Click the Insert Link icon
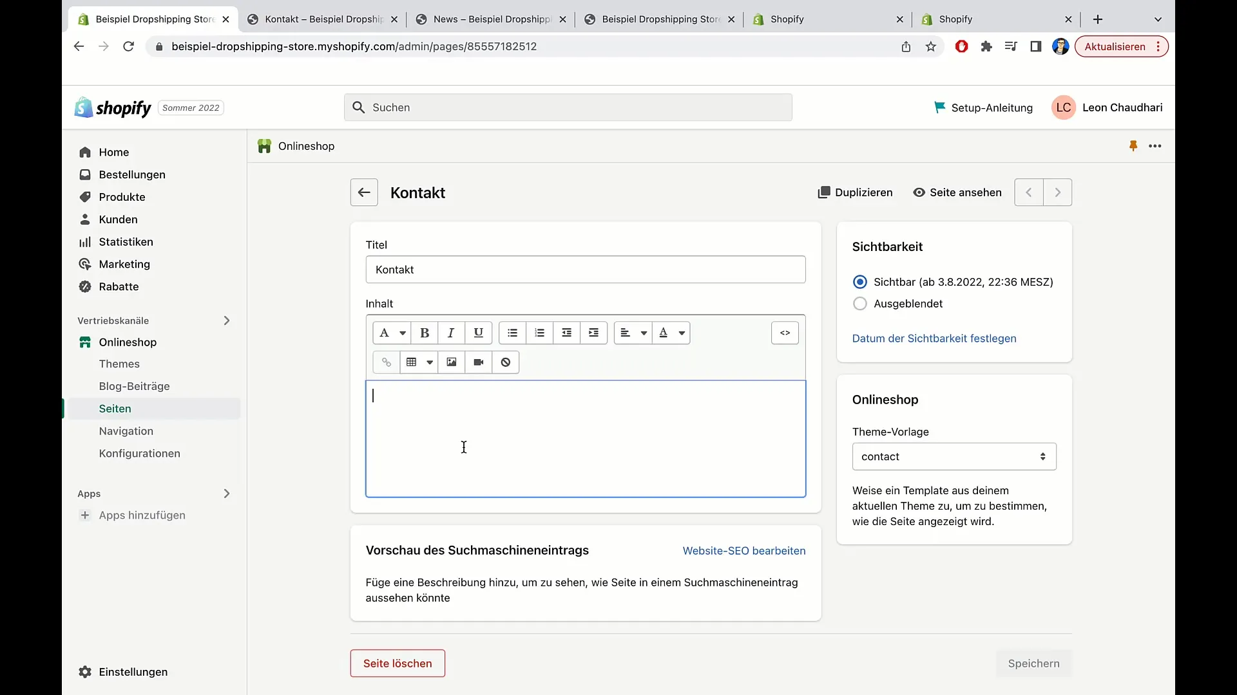This screenshot has width=1237, height=695. click(386, 362)
